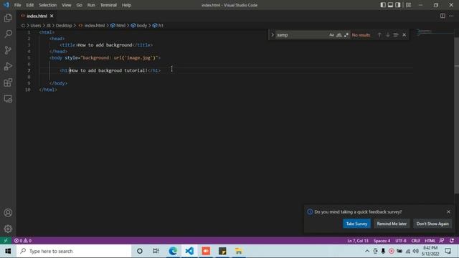Open the Selection menu
The width and height of the screenshot is (459, 258).
(48, 5)
